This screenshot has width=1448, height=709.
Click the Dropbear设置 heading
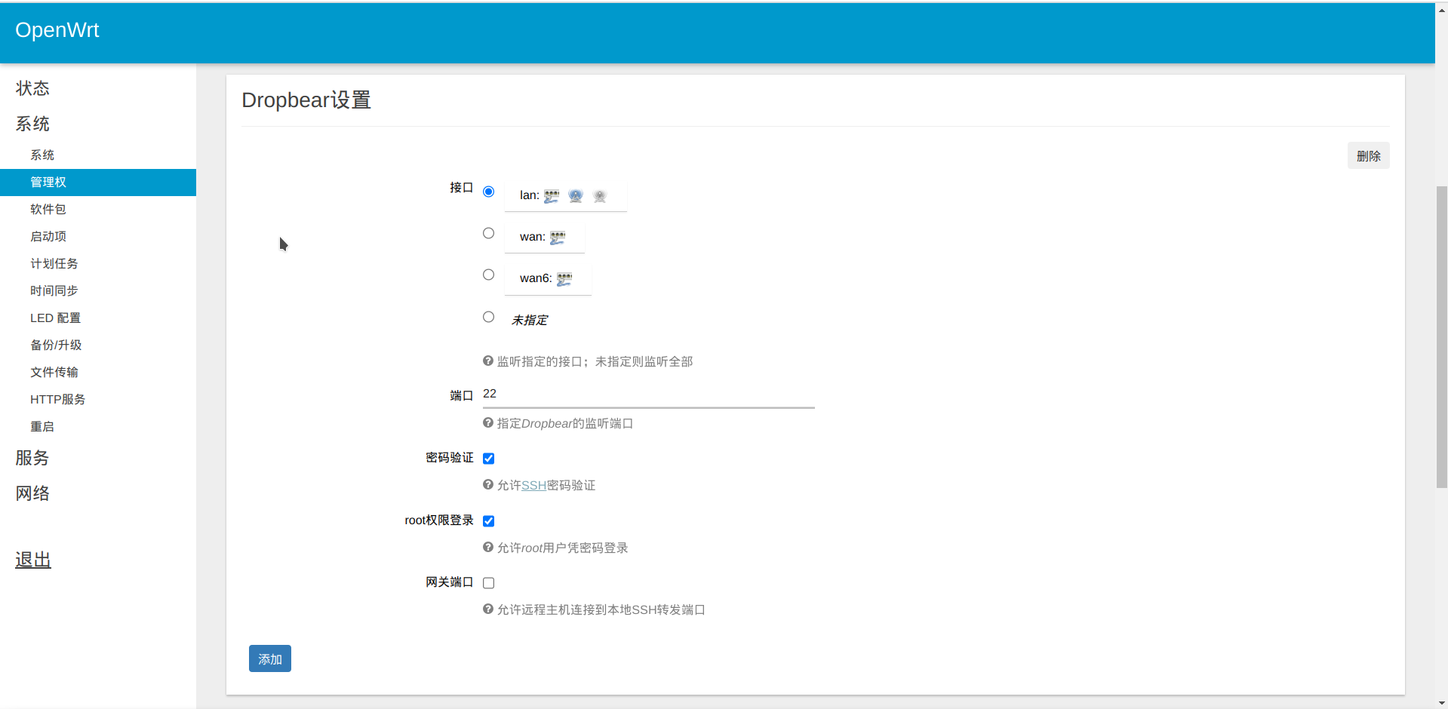tap(306, 100)
